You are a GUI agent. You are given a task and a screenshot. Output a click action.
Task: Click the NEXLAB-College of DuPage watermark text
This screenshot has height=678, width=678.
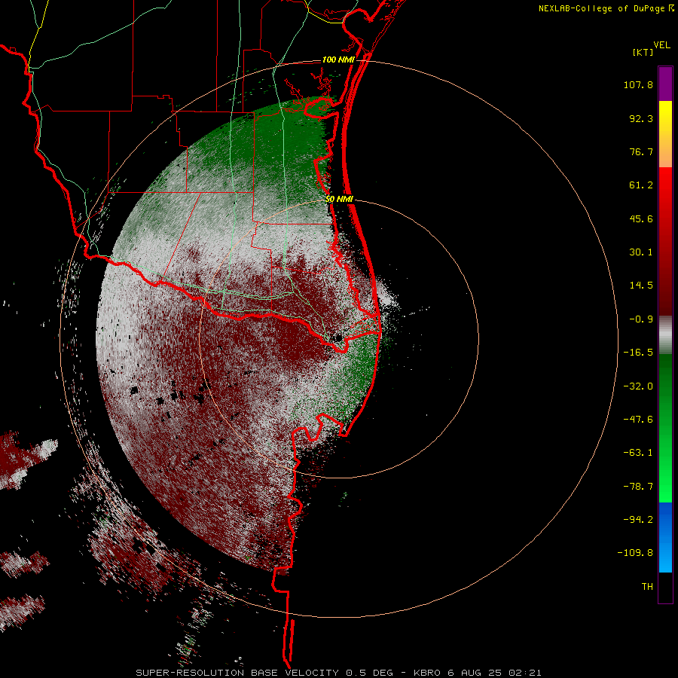click(606, 8)
